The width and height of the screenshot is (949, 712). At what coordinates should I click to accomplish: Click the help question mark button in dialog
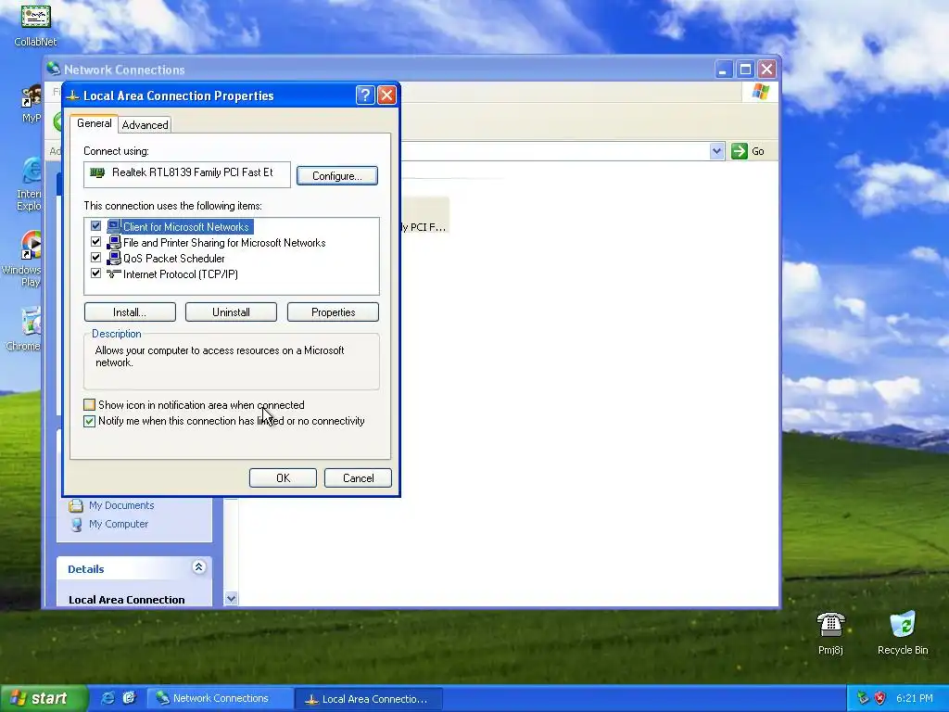pyautogui.click(x=365, y=95)
